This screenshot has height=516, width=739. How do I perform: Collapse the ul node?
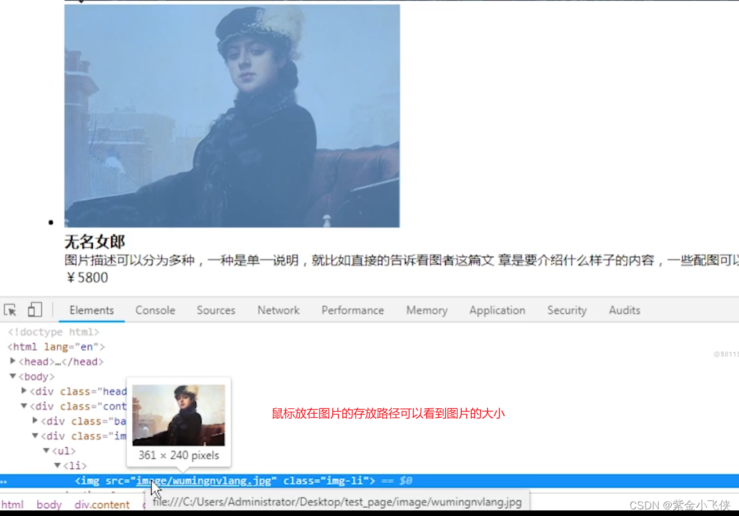(x=46, y=450)
